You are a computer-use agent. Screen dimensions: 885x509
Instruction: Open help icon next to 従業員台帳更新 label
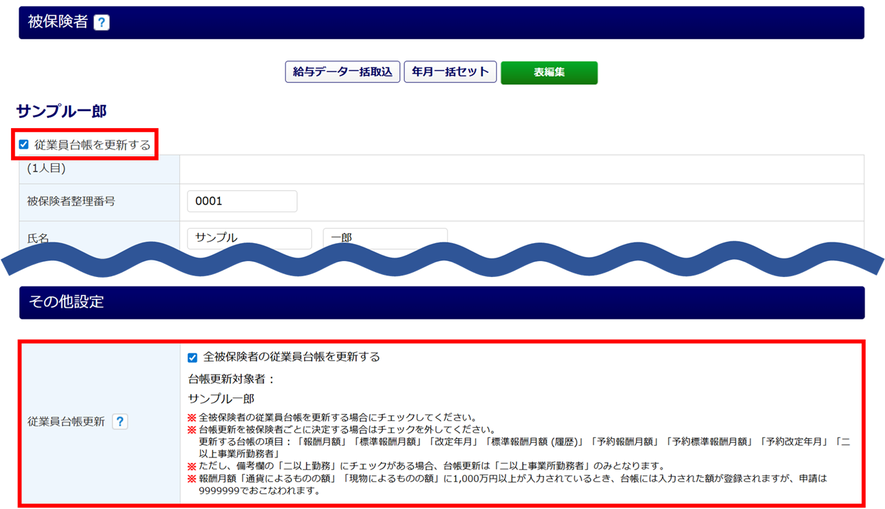(120, 422)
